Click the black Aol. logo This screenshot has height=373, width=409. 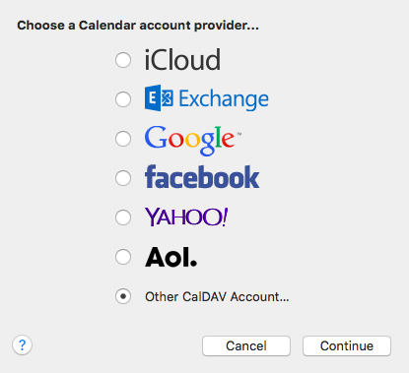point(171,257)
